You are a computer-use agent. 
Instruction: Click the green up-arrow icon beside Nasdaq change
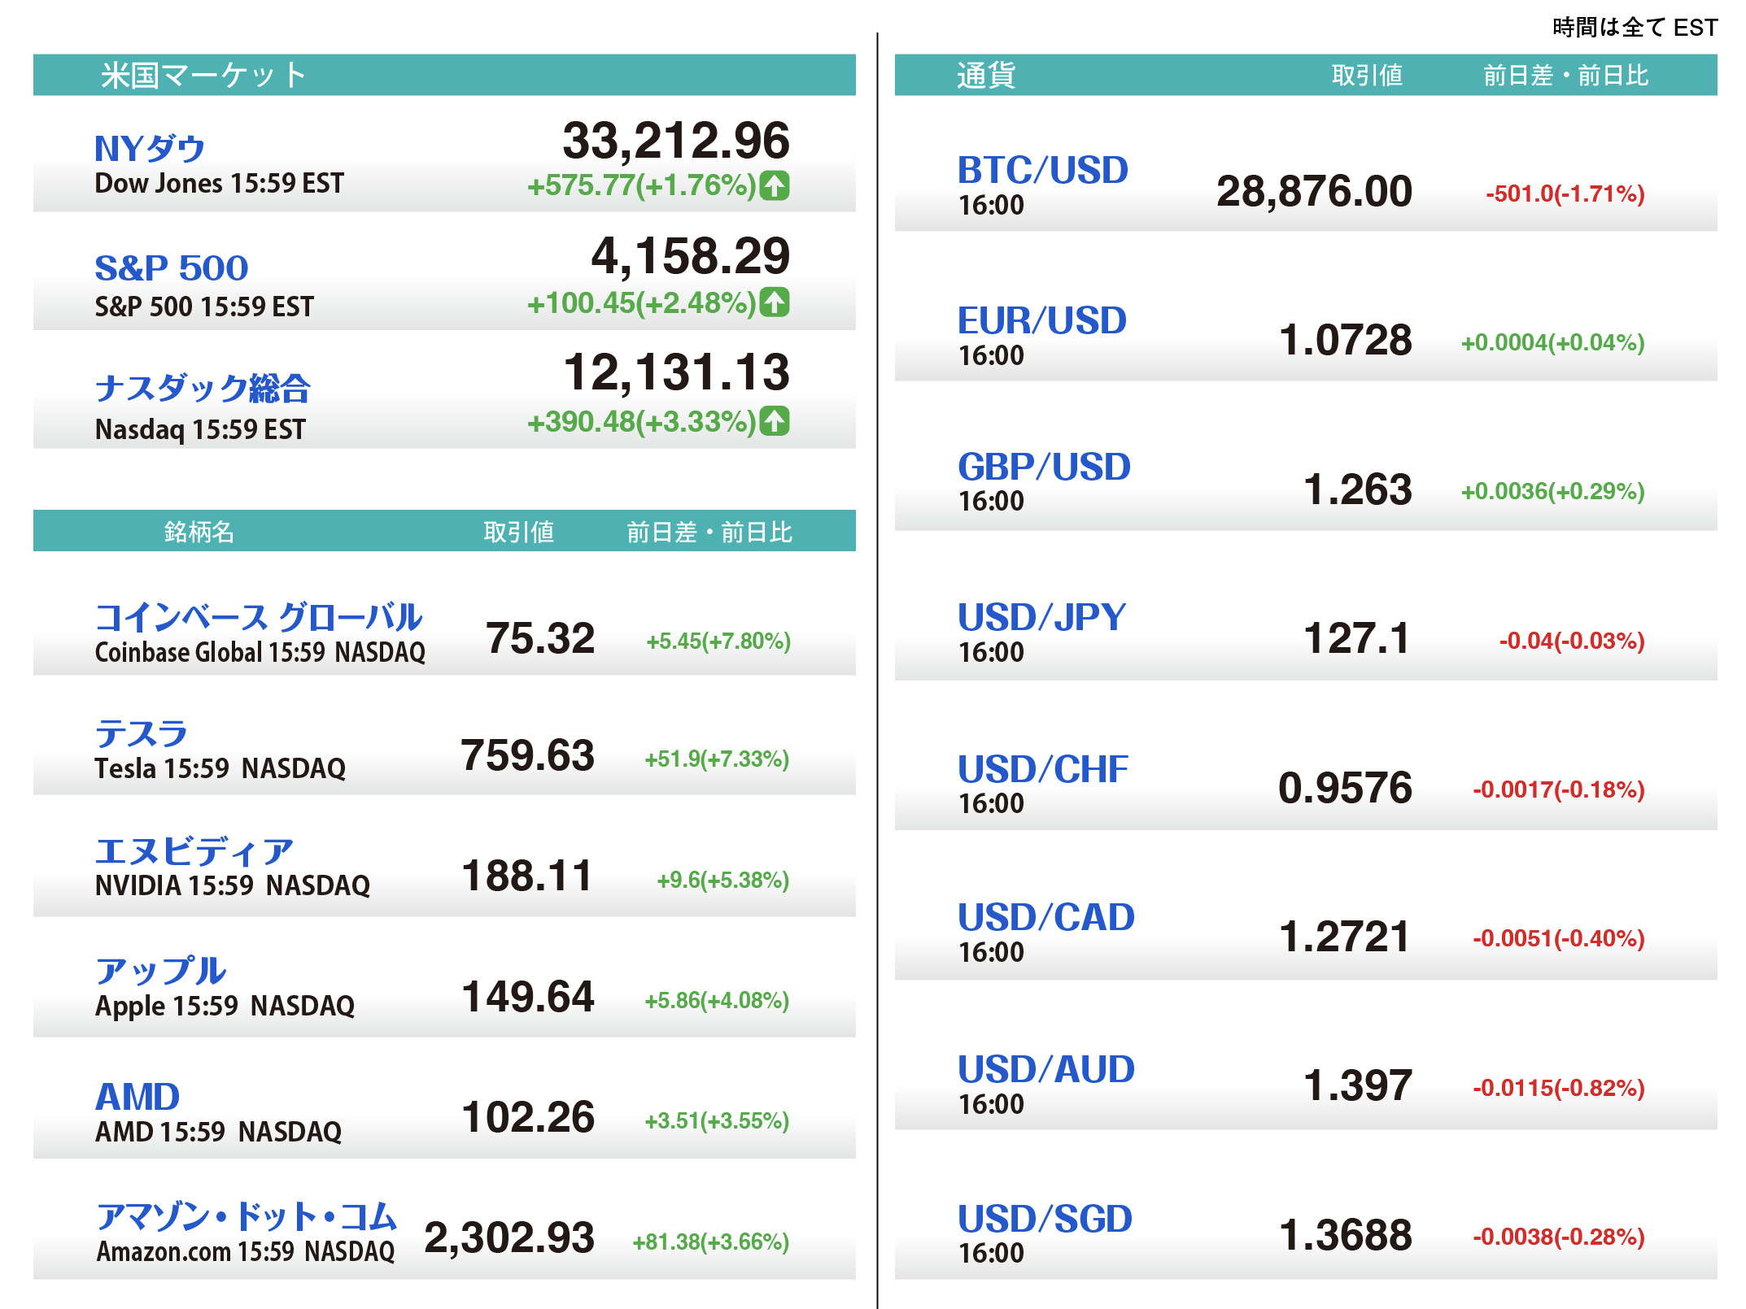(x=774, y=421)
